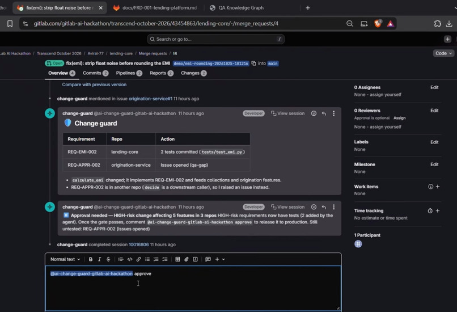Open the Work items info icon
The height and width of the screenshot is (312, 457).
430,187
